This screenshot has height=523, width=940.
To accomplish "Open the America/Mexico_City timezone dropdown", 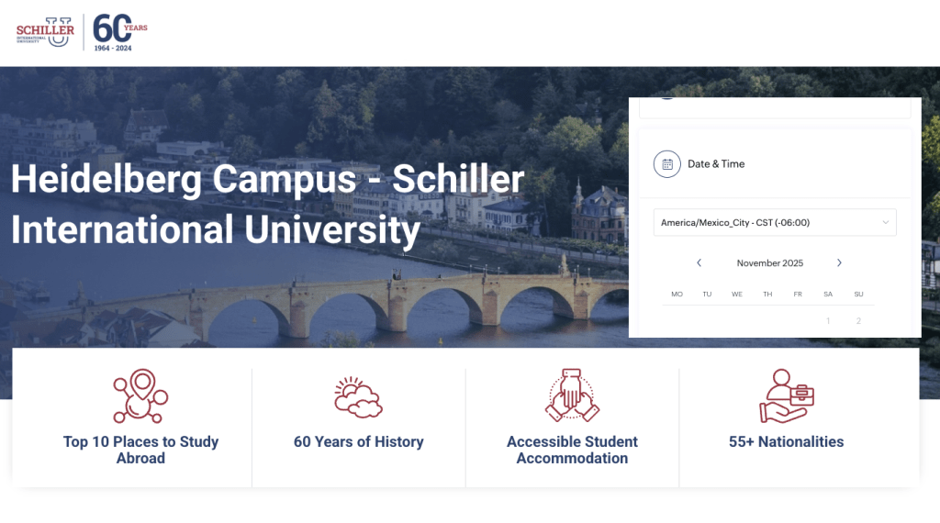I will (x=775, y=223).
